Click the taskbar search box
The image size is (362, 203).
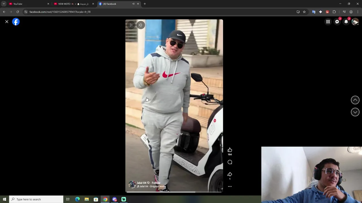(36, 199)
